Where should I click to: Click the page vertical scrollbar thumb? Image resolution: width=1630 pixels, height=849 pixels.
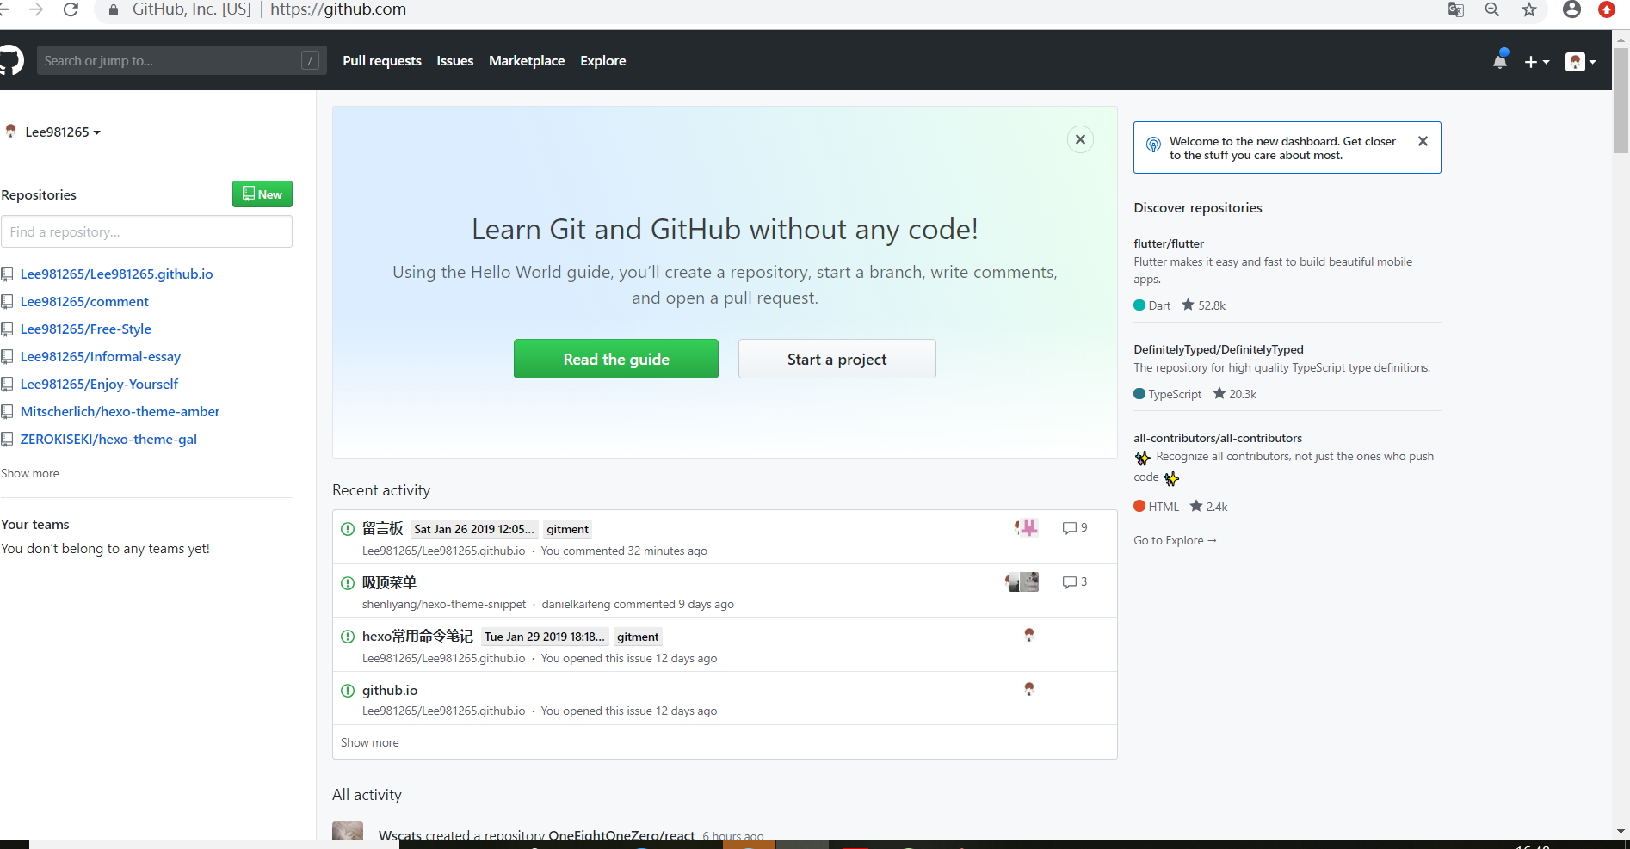tap(1621, 100)
